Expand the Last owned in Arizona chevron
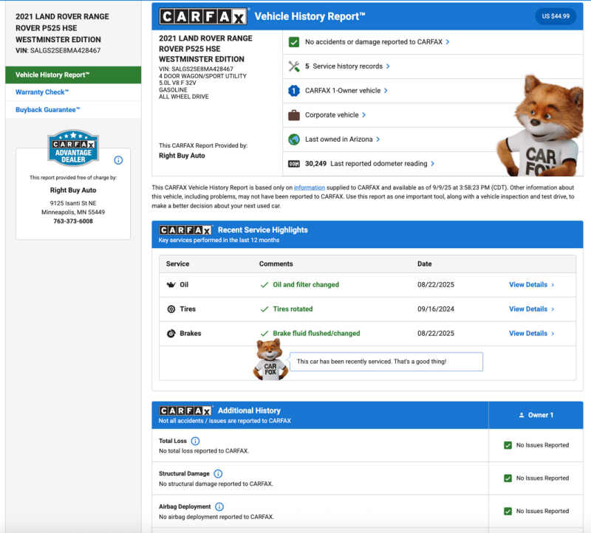Image resolution: width=591 pixels, height=533 pixels. coord(378,140)
